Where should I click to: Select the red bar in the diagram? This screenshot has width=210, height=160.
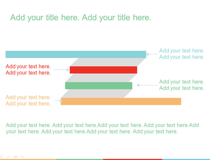point(104,70)
